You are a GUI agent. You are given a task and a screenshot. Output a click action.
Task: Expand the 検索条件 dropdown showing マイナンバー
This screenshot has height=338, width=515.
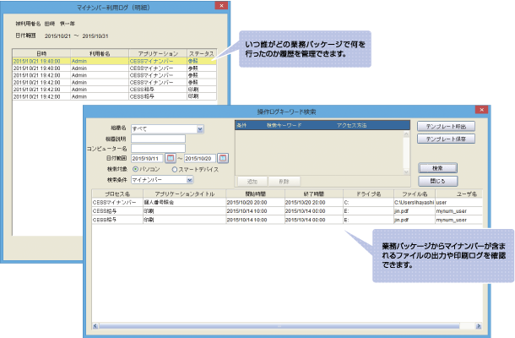(189, 180)
